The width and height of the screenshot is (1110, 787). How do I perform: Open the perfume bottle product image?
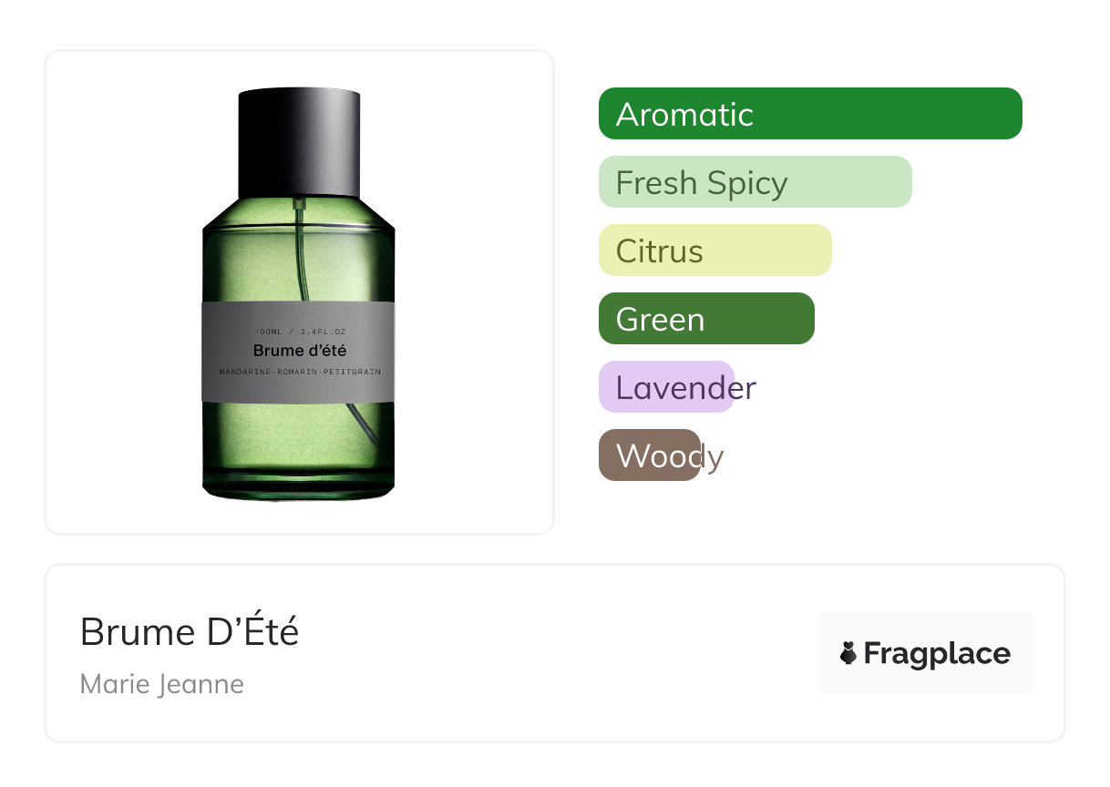tap(299, 293)
